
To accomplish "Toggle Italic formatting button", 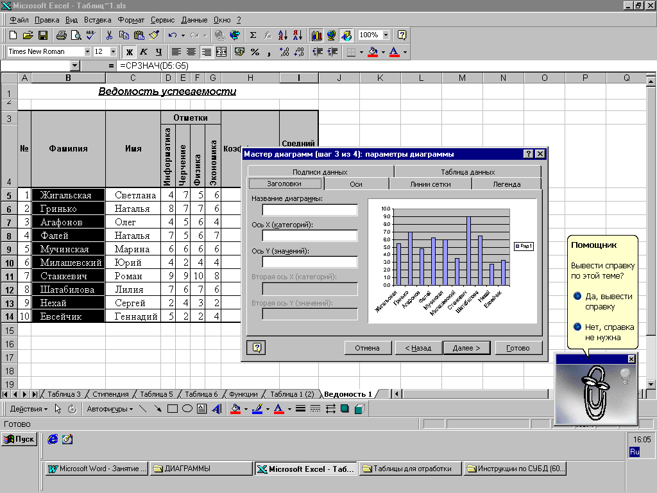I will [x=144, y=52].
